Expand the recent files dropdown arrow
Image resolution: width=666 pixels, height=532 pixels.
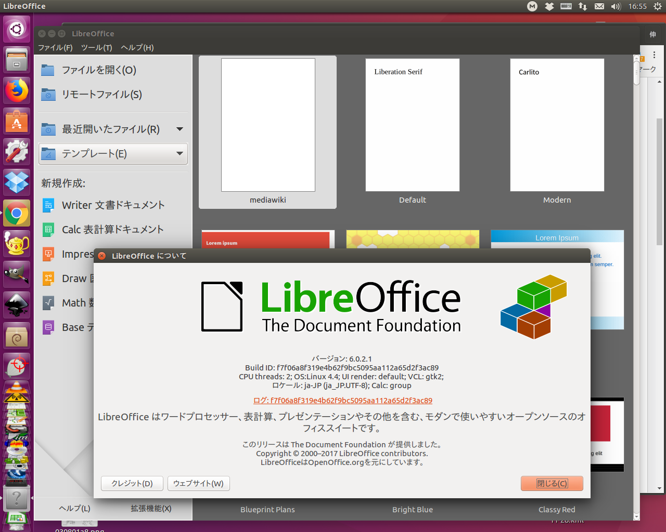(x=180, y=129)
